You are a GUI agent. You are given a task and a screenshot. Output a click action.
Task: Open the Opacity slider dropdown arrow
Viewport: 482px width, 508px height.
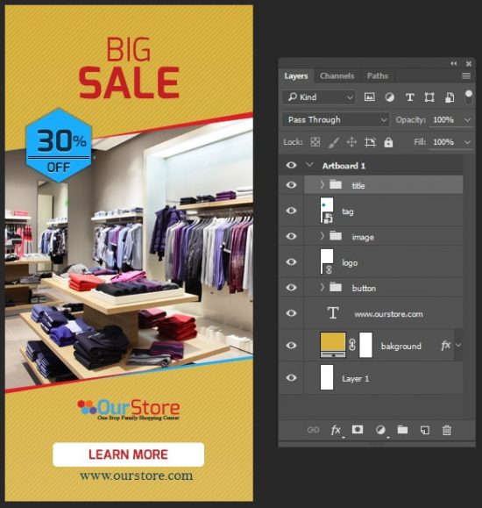[467, 120]
